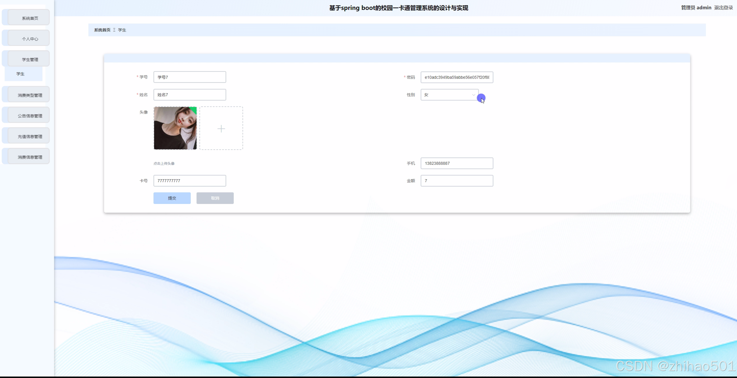Click the dropdown chevron in 性别 field
737x378 pixels.
click(x=473, y=95)
